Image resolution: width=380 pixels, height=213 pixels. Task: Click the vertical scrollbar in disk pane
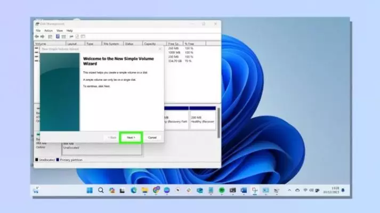tap(219, 123)
